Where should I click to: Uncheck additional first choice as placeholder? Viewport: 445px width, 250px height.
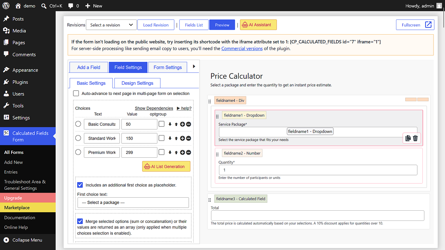(80, 185)
